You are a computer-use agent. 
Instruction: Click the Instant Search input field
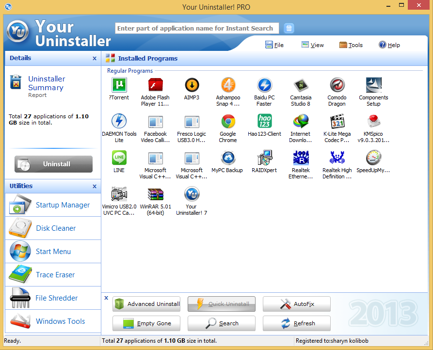point(197,28)
